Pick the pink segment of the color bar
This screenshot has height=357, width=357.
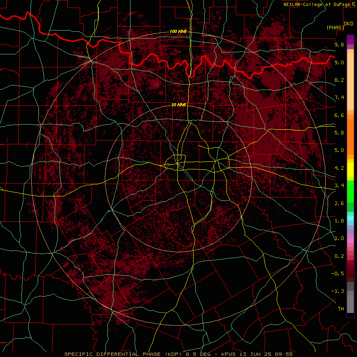[x=350, y=240]
